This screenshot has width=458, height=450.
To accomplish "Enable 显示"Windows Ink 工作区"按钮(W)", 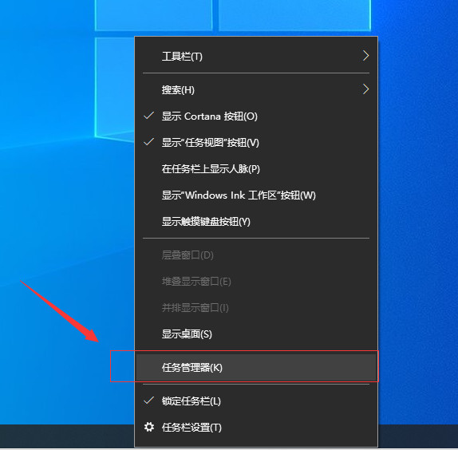I will [x=256, y=195].
